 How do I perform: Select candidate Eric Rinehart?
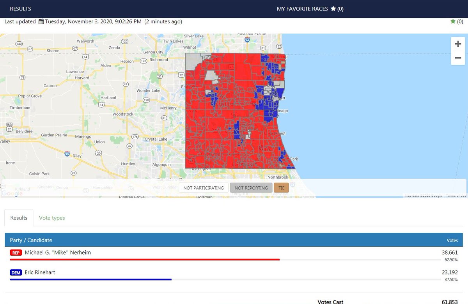coord(40,272)
